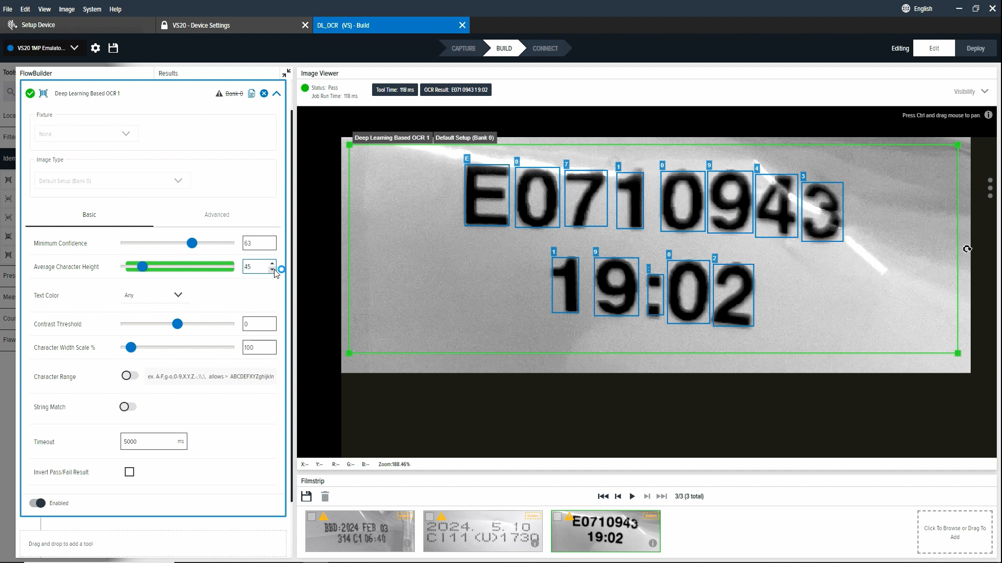Click the Deploy button
The image size is (1002, 563).
pyautogui.click(x=975, y=48)
